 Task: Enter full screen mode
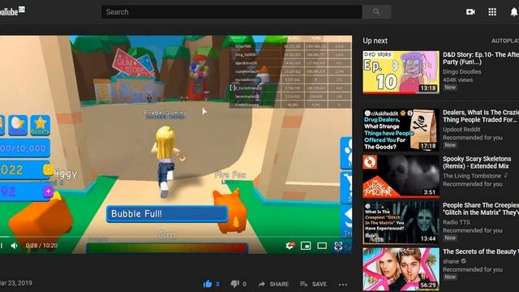tap(338, 246)
